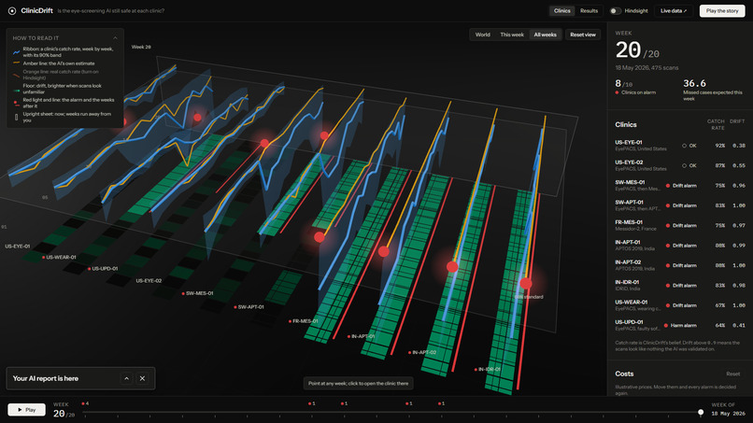Open the IN-APT-02 clinic row
The image size is (753, 423).
point(679,265)
